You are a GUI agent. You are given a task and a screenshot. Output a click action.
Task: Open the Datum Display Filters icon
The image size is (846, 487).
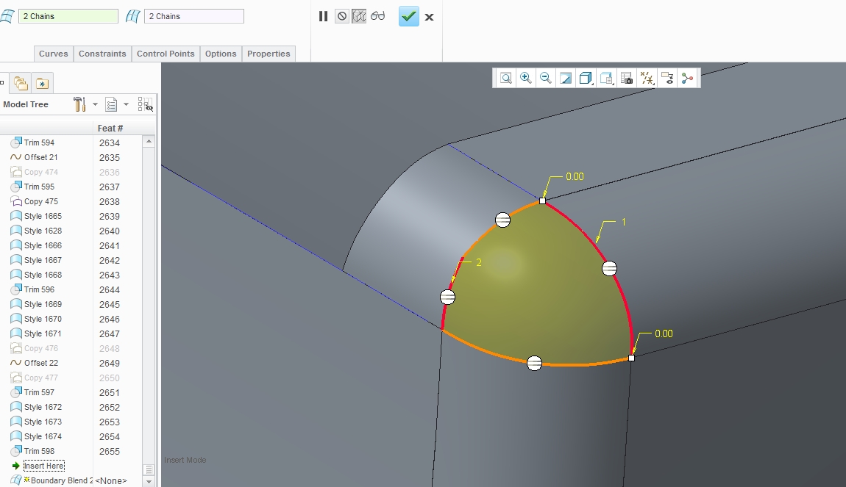647,78
